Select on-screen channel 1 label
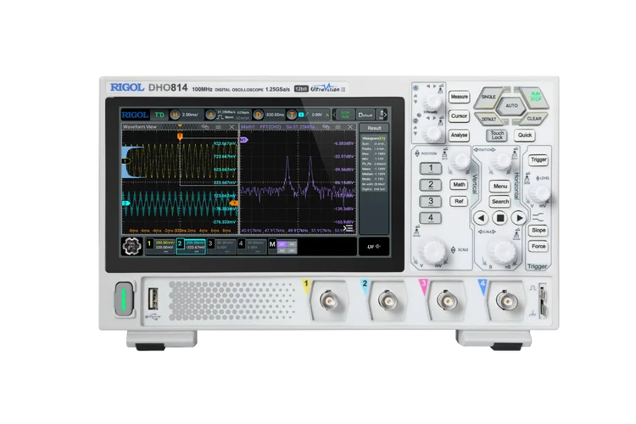Viewport: 636px width, 424px height. tap(149, 243)
